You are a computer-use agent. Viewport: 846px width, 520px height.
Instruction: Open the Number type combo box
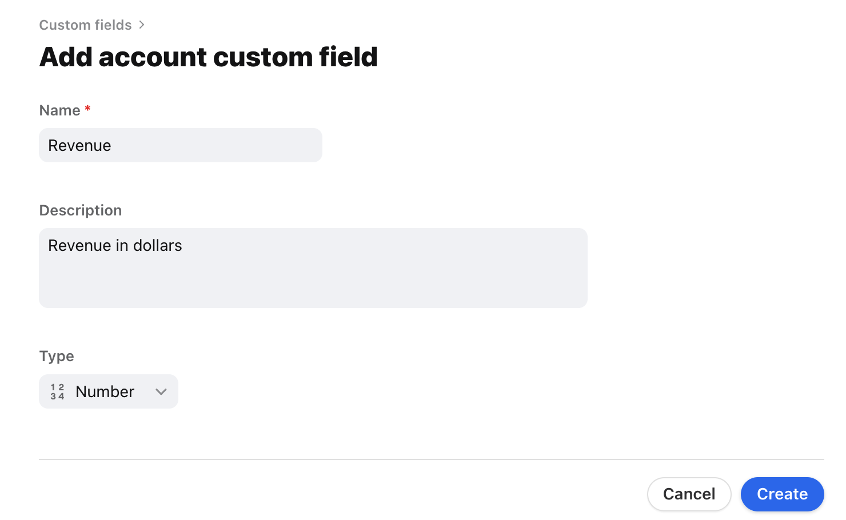coord(109,391)
